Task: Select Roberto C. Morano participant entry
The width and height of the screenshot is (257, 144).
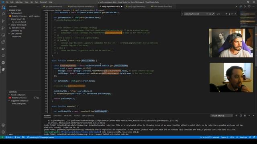Action: point(24,16)
